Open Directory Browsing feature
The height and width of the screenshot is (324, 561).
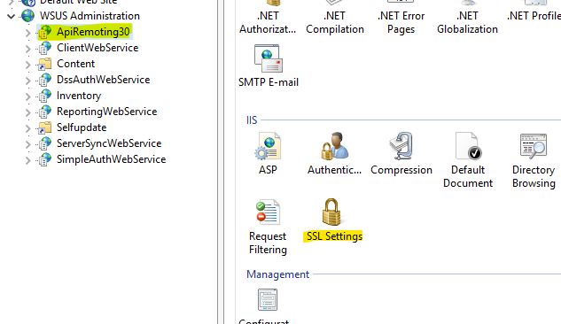click(534, 160)
